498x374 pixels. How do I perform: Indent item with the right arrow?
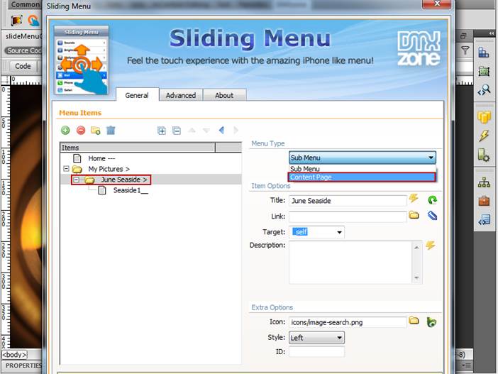point(236,130)
